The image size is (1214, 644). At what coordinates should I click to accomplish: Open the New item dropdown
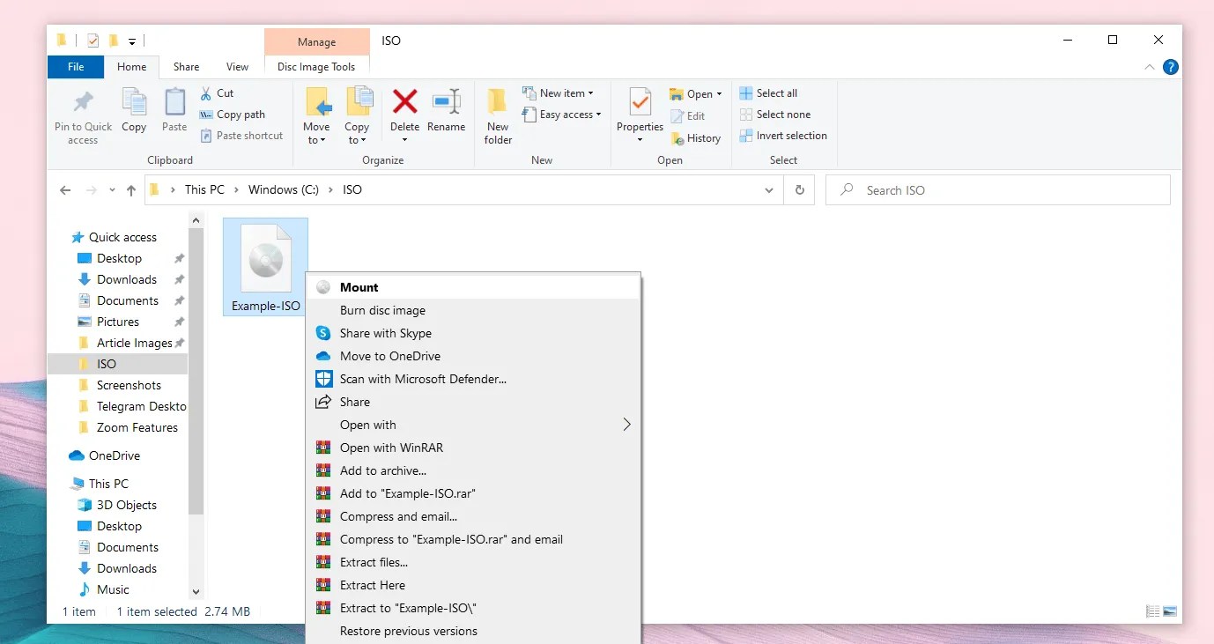click(x=560, y=92)
